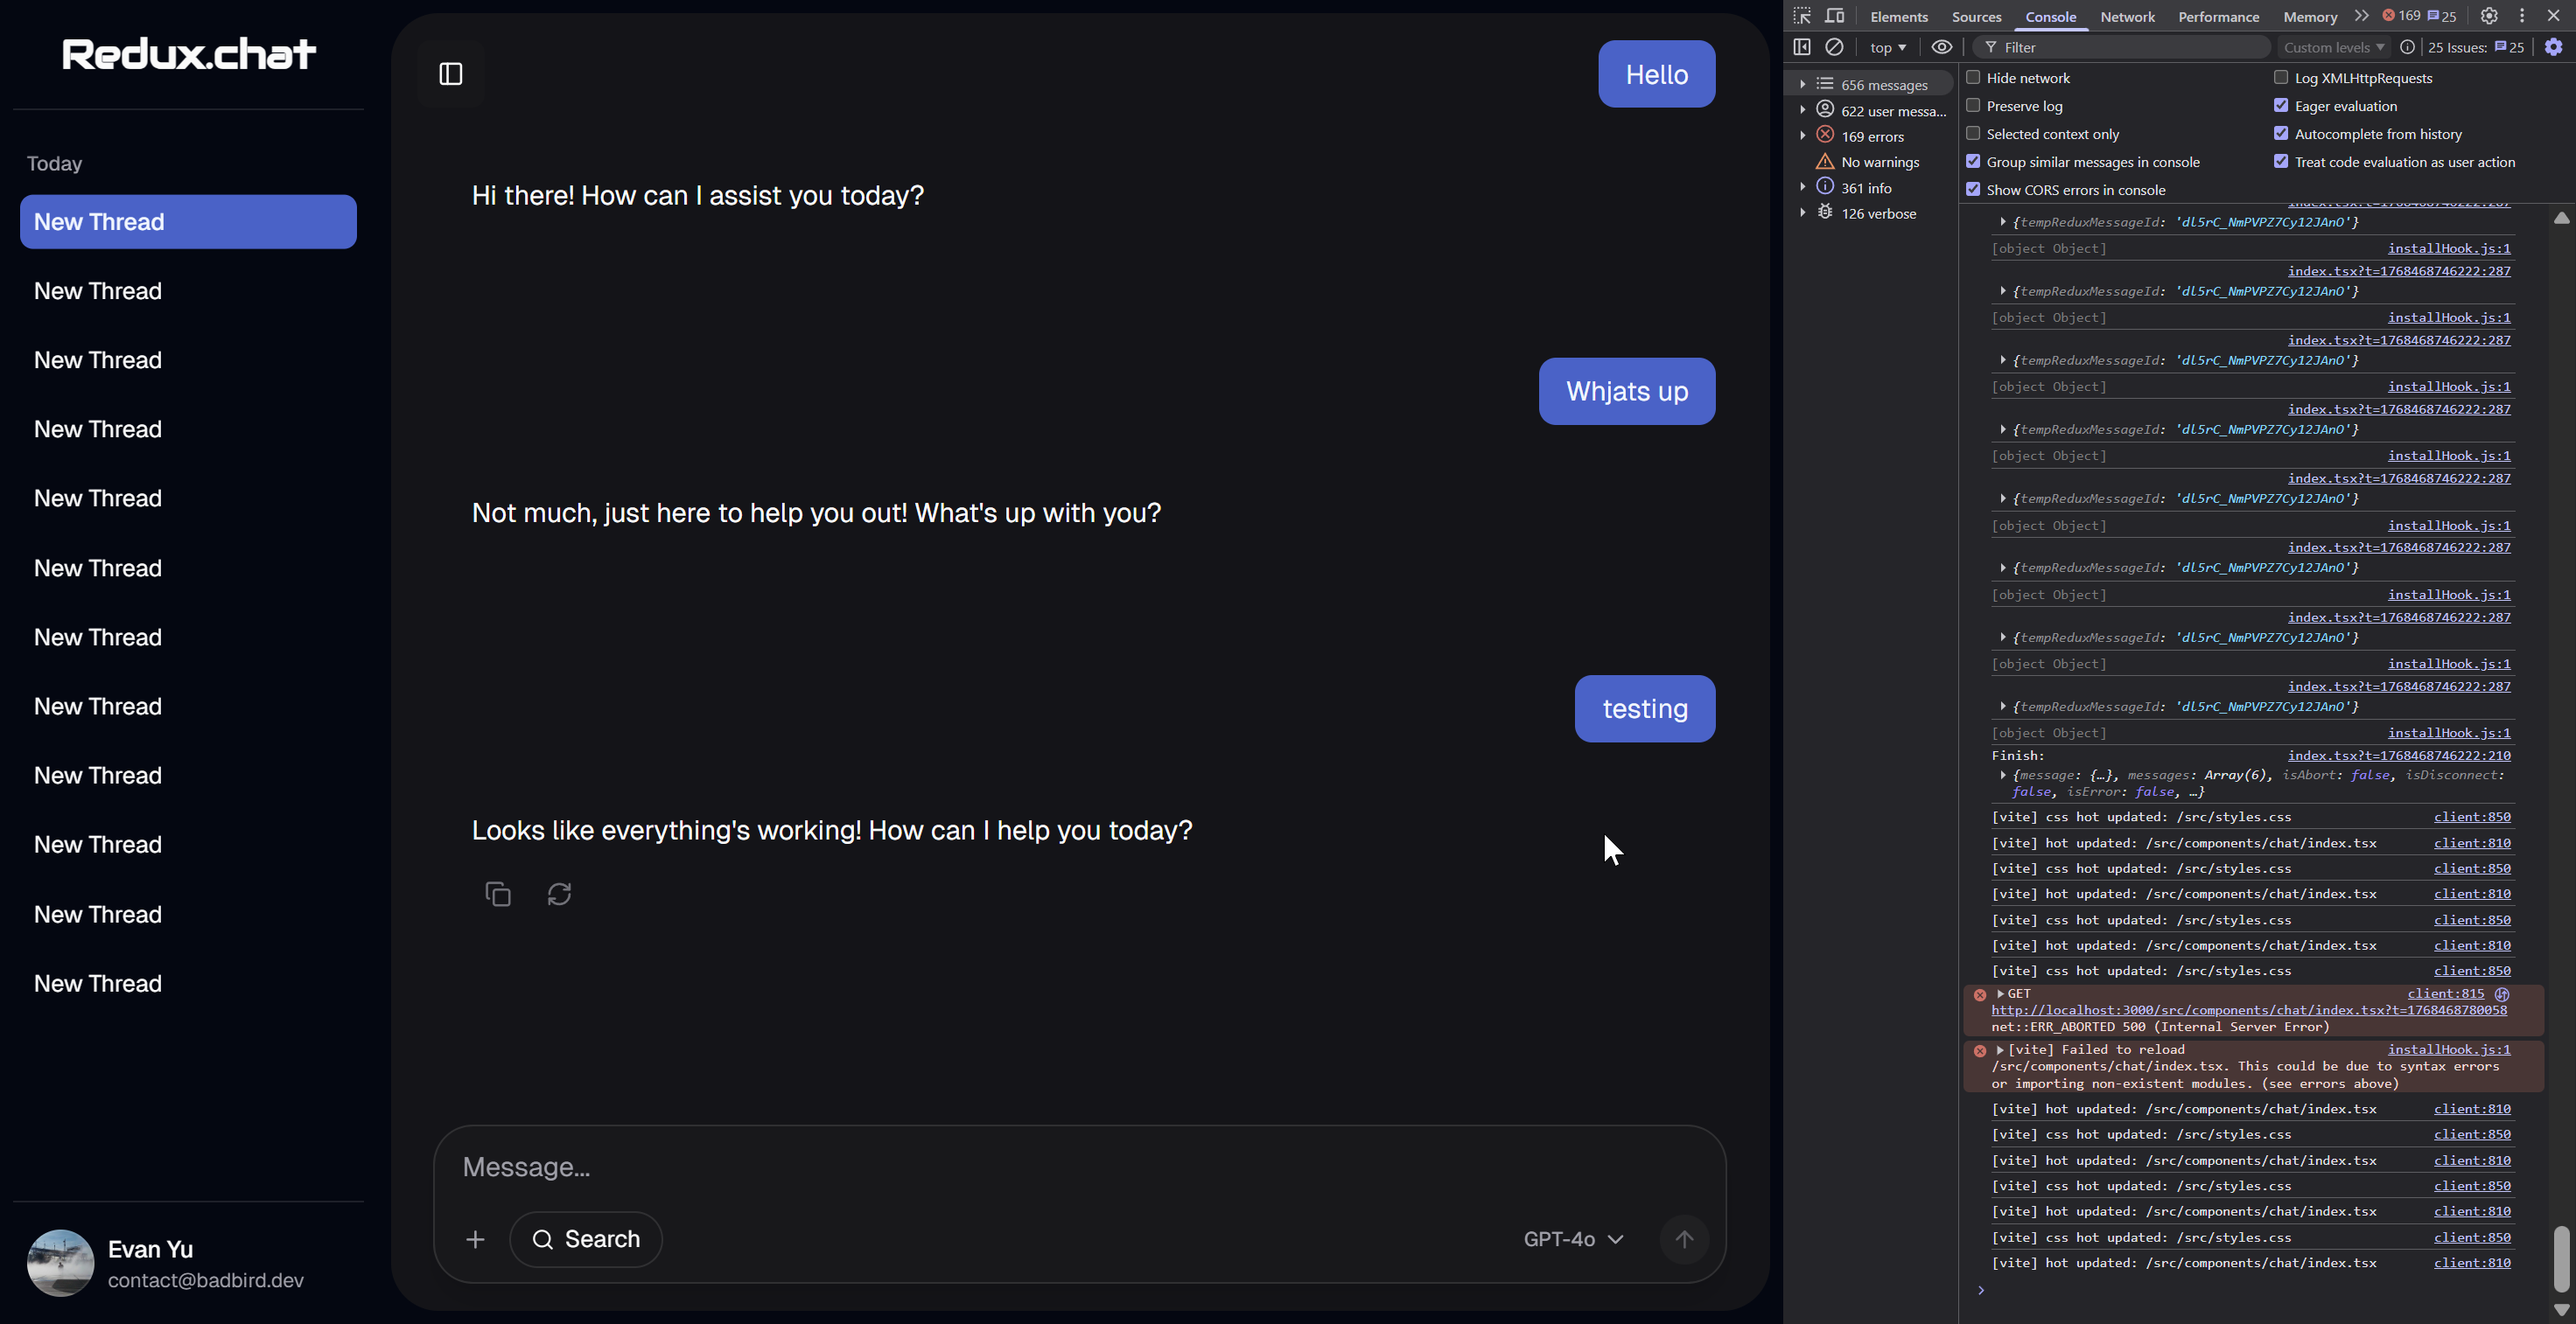Create a live expression with eye icon
Screen dimensions: 2576x1324
tap(1941, 47)
